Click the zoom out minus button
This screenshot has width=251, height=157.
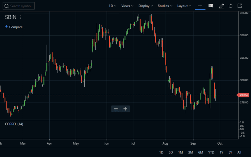[x=116, y=109]
